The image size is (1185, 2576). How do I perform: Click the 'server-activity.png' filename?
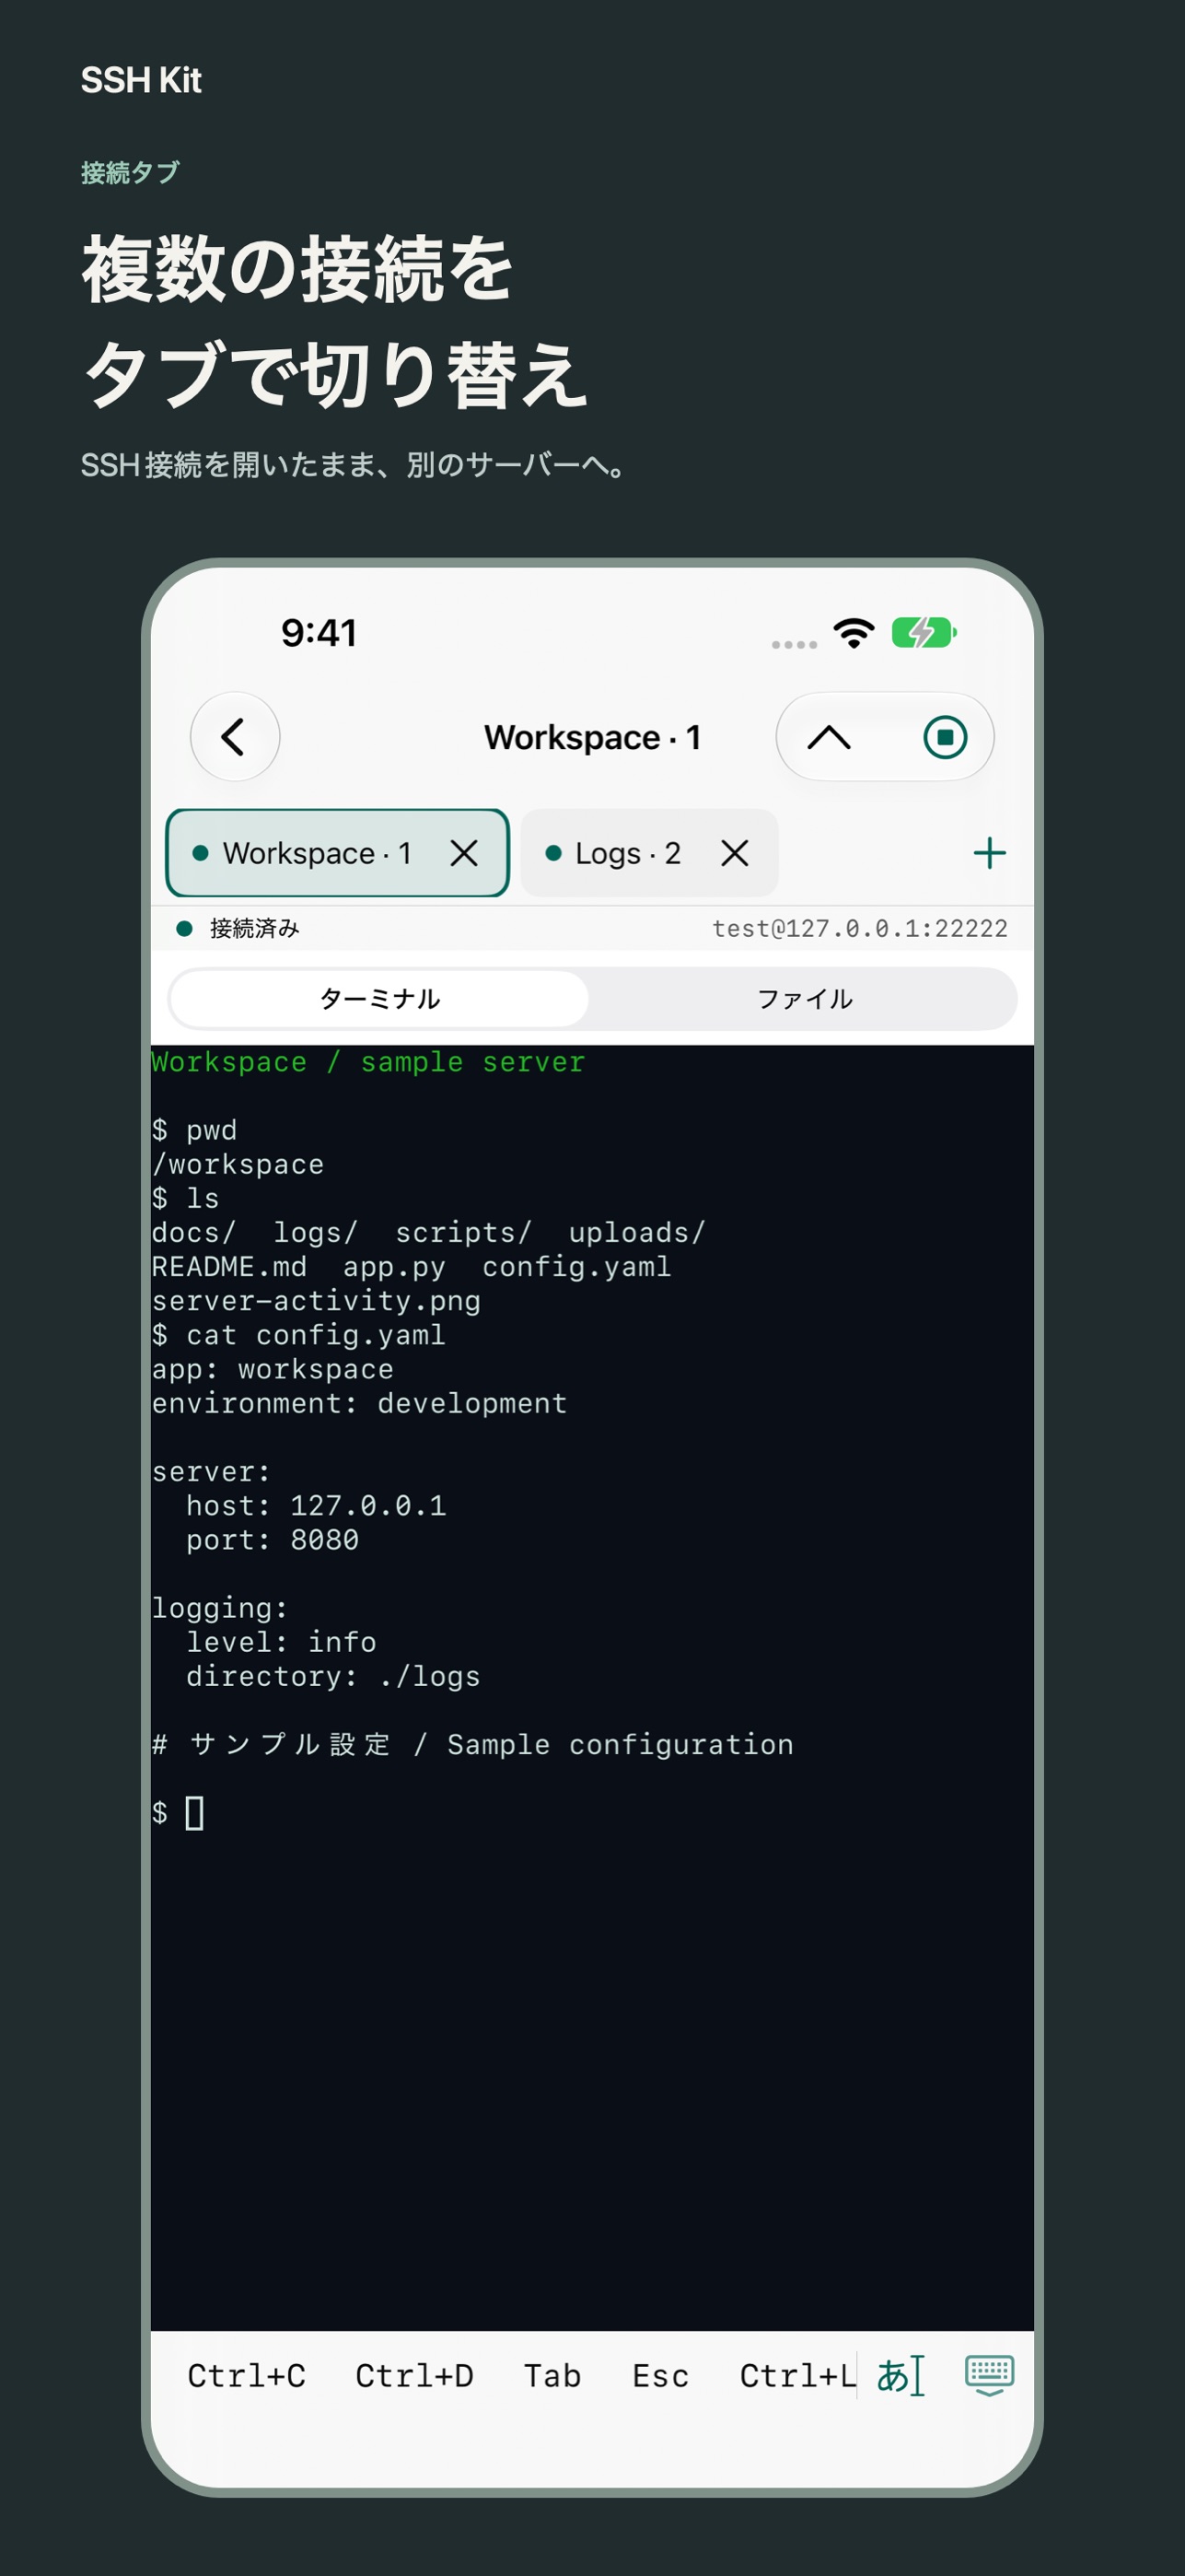click(x=316, y=1300)
